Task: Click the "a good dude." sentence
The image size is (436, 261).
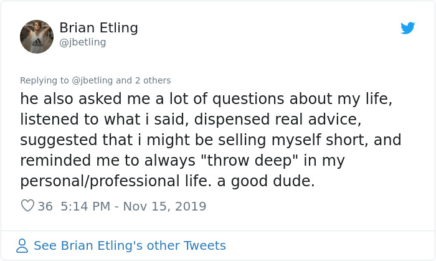Action: [284, 181]
